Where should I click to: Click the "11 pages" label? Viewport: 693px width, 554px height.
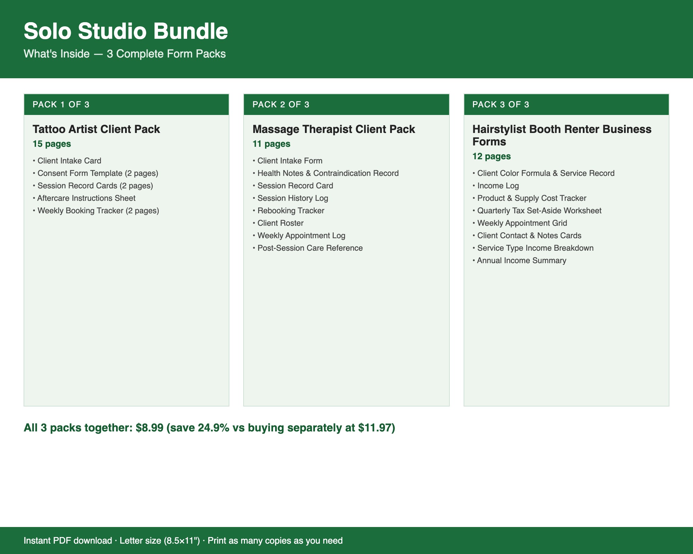pyautogui.click(x=271, y=144)
